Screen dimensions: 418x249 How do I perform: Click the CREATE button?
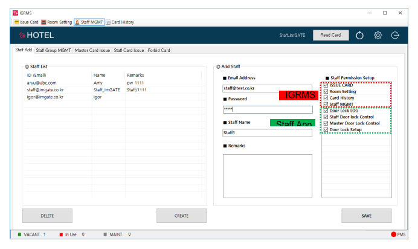(182, 216)
